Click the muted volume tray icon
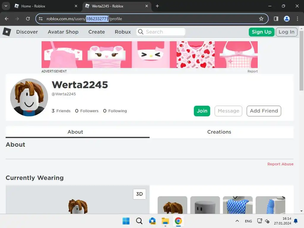The height and width of the screenshot is (228, 304). click(x=267, y=221)
